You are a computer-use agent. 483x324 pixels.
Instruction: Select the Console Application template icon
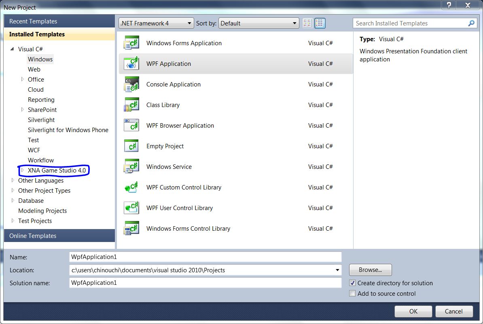(131, 84)
